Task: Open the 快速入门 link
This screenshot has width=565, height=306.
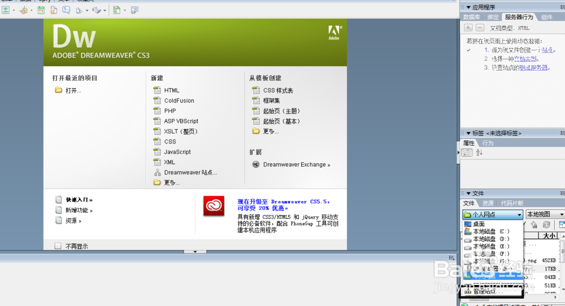Action: pyautogui.click(x=79, y=200)
